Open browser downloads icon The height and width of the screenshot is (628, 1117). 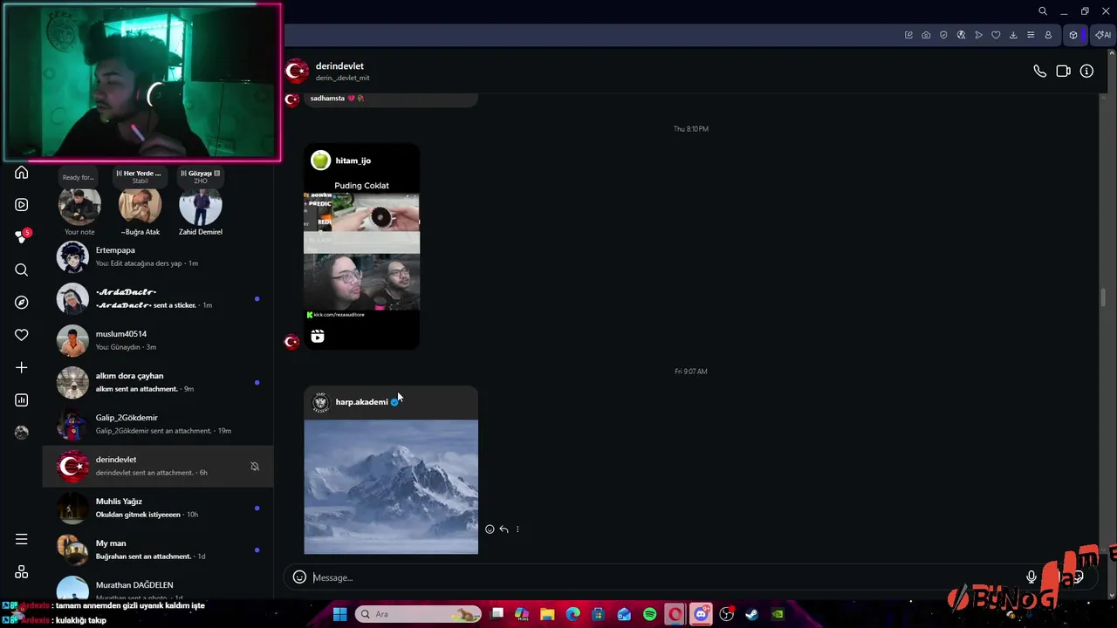1013,35
